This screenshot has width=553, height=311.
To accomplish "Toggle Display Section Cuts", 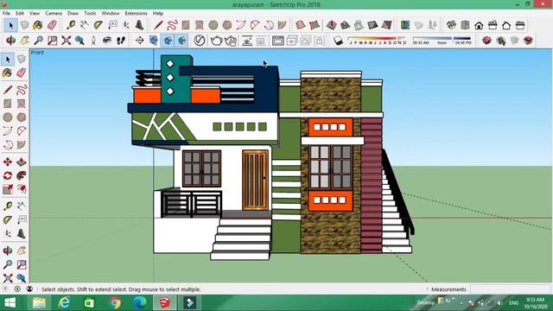I will (168, 41).
